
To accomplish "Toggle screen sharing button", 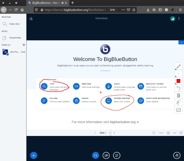I will point(117,155).
